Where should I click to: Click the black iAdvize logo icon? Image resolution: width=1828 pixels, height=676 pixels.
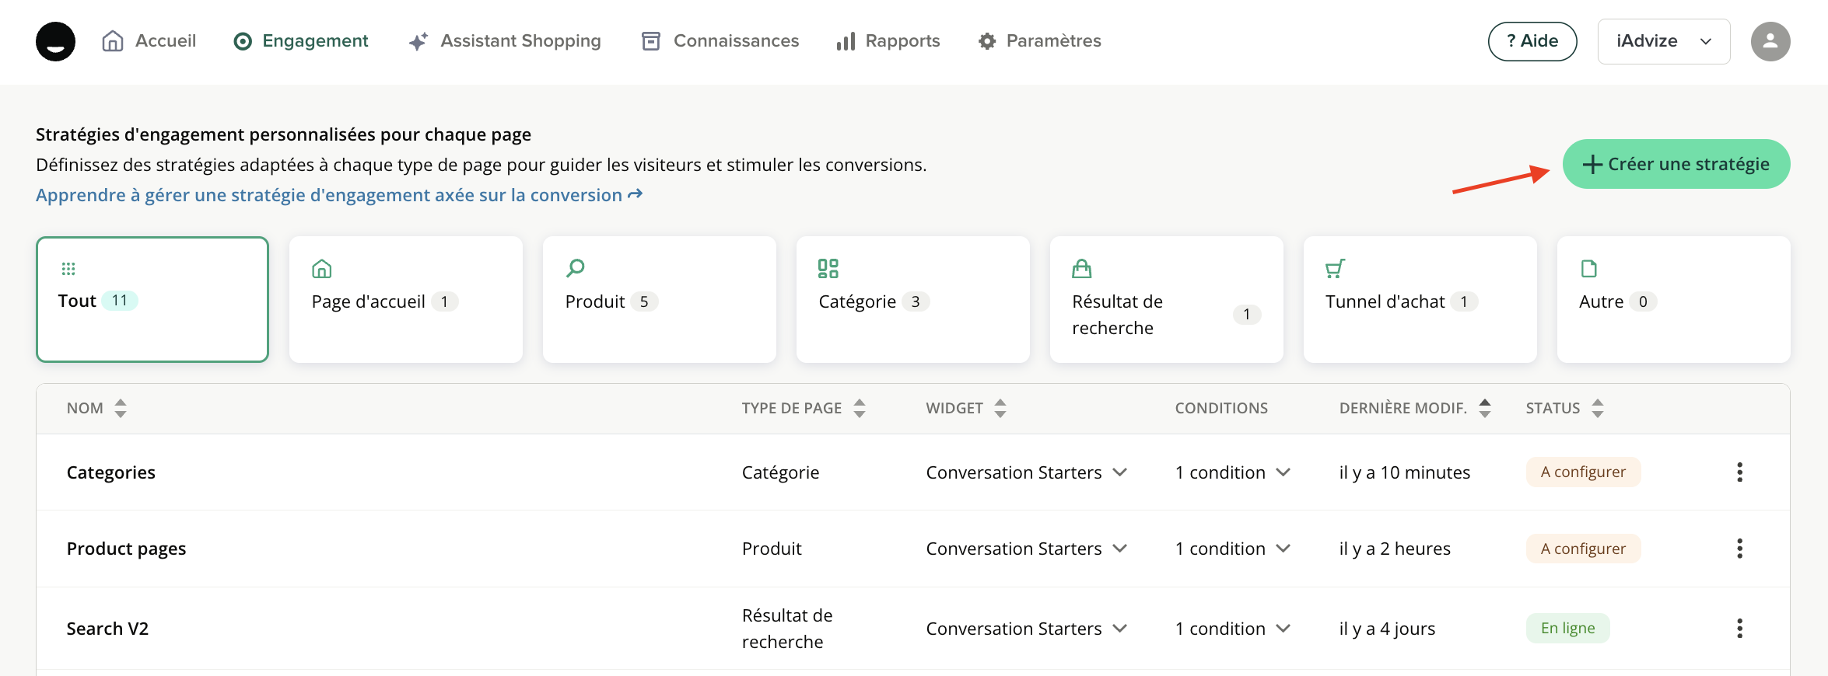[x=55, y=41]
